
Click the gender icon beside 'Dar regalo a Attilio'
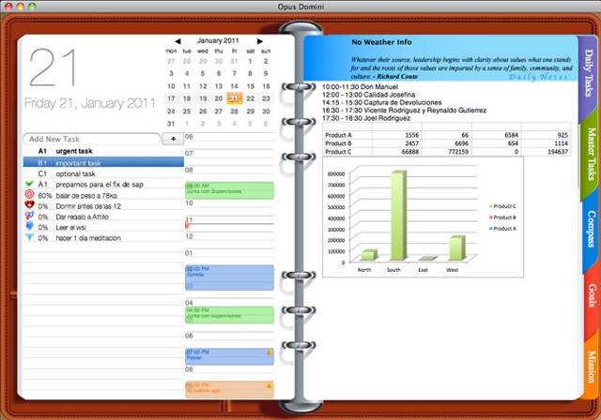coord(29,217)
